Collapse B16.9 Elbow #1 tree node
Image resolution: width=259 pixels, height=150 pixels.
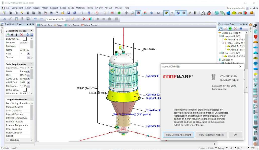click(x=223, y=43)
